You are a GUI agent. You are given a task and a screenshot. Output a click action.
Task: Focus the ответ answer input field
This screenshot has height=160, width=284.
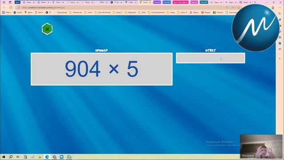[210, 58]
